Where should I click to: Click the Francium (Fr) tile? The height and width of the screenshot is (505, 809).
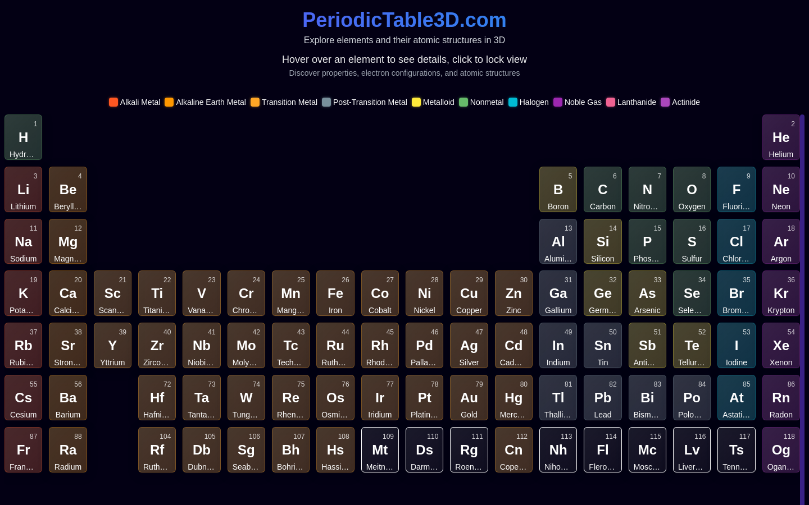pyautogui.click(x=23, y=450)
